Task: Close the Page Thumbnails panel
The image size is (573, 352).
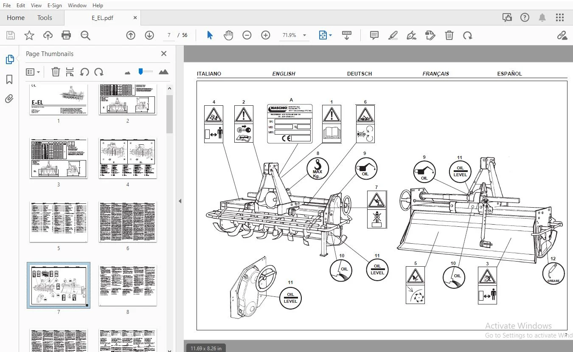Action: click(x=164, y=54)
